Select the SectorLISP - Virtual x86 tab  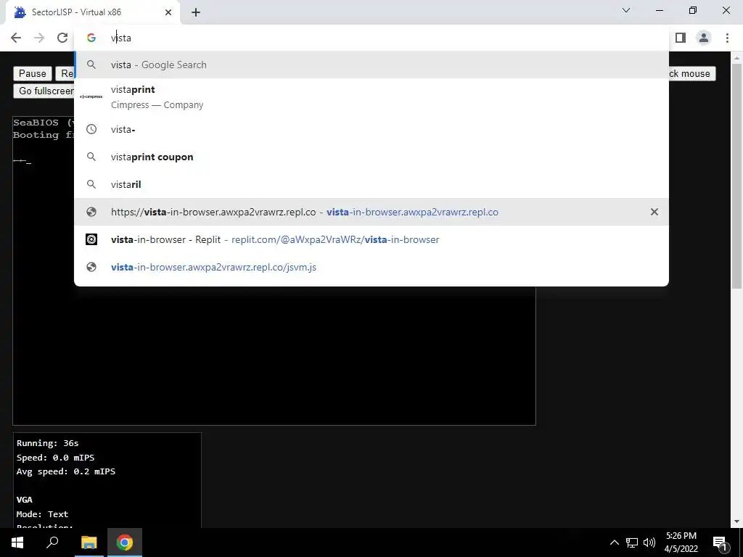(92, 12)
